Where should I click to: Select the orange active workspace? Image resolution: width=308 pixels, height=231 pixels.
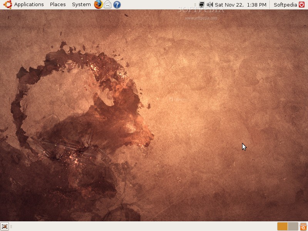[x=282, y=226]
